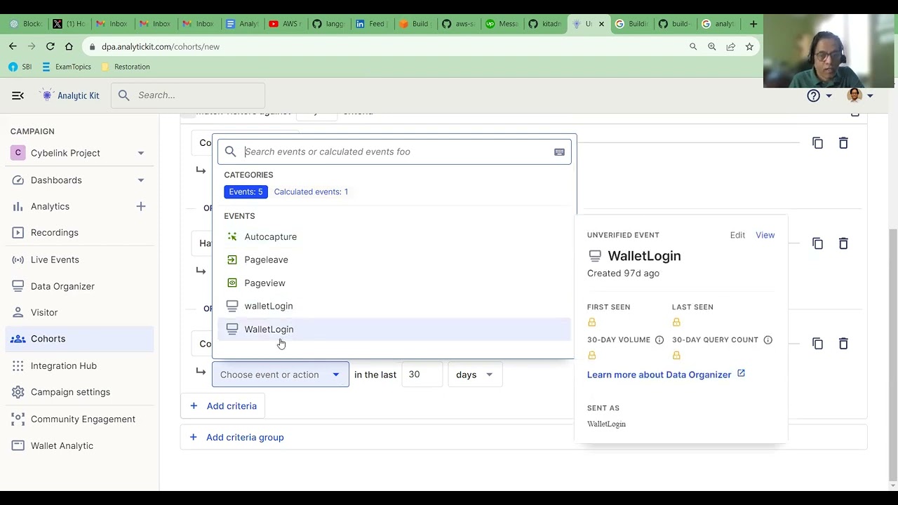Open a new browser tab with the plus
The image size is (898, 505).
[753, 24]
